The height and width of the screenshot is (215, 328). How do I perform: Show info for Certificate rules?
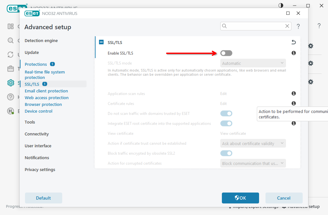294,103
